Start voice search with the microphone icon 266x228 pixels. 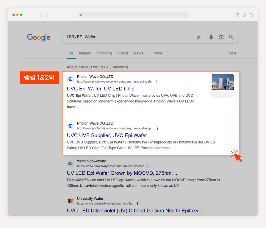point(211,37)
